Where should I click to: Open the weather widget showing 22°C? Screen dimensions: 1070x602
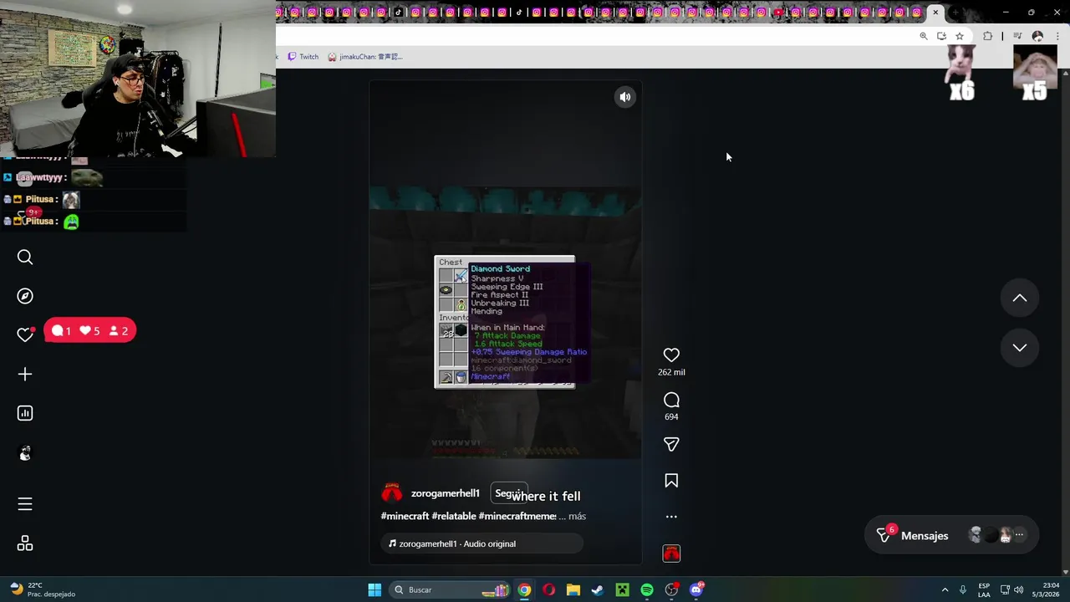[x=43, y=589]
